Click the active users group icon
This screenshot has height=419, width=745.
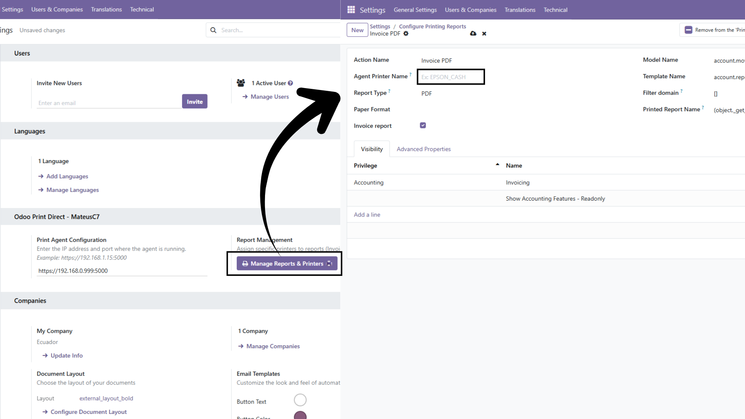coord(241,83)
